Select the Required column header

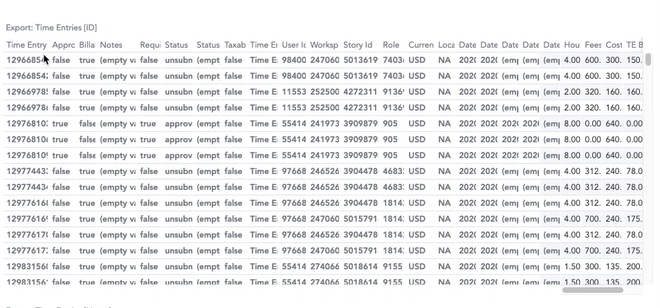pyautogui.click(x=150, y=45)
